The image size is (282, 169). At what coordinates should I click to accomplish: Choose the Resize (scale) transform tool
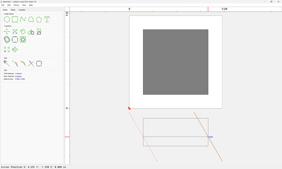[15, 31]
